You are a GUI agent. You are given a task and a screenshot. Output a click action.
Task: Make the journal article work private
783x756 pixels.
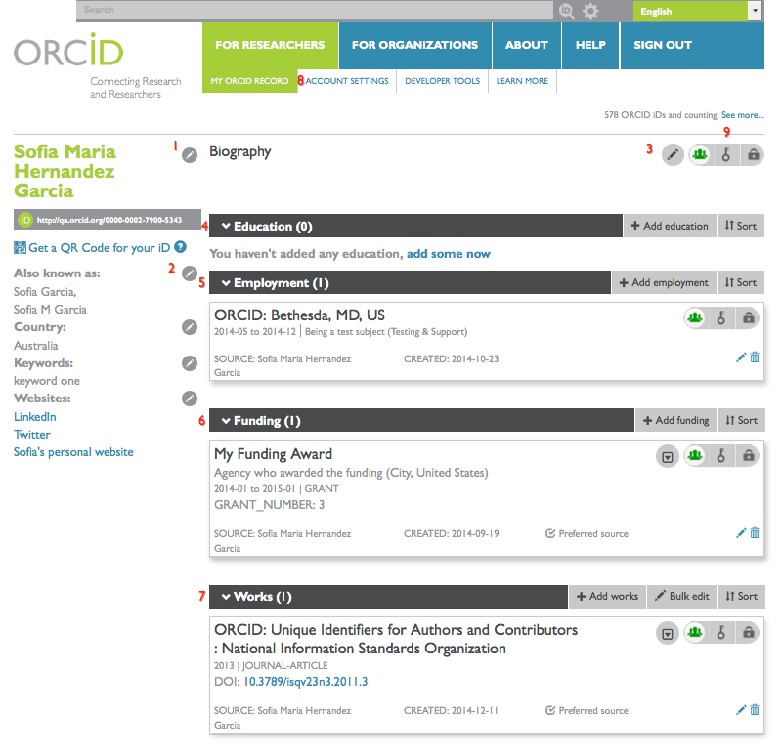click(x=748, y=633)
